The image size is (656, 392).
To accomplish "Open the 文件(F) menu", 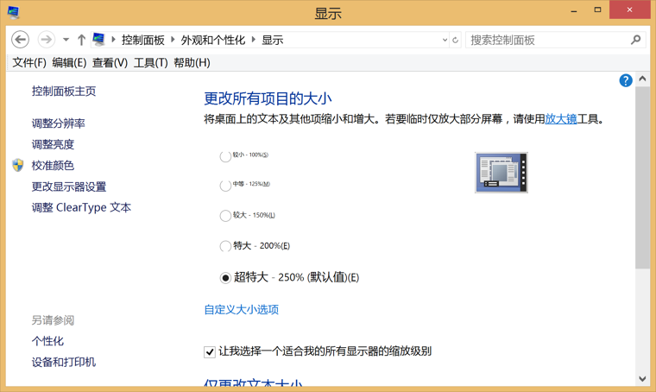I will point(28,62).
